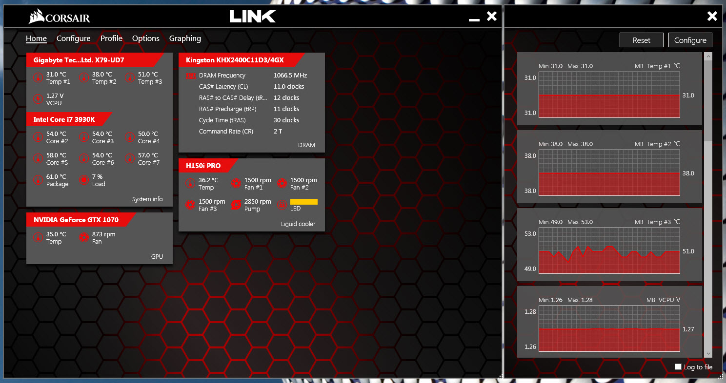Click the Temp #2 thermometer icon (38.0 °C)

coord(84,77)
